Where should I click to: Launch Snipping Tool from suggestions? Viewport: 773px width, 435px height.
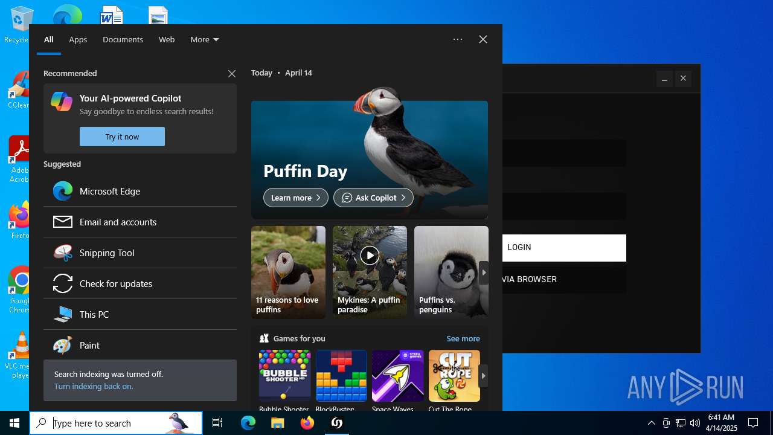point(140,253)
